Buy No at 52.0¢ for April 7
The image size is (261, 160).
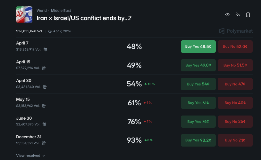pos(235,47)
